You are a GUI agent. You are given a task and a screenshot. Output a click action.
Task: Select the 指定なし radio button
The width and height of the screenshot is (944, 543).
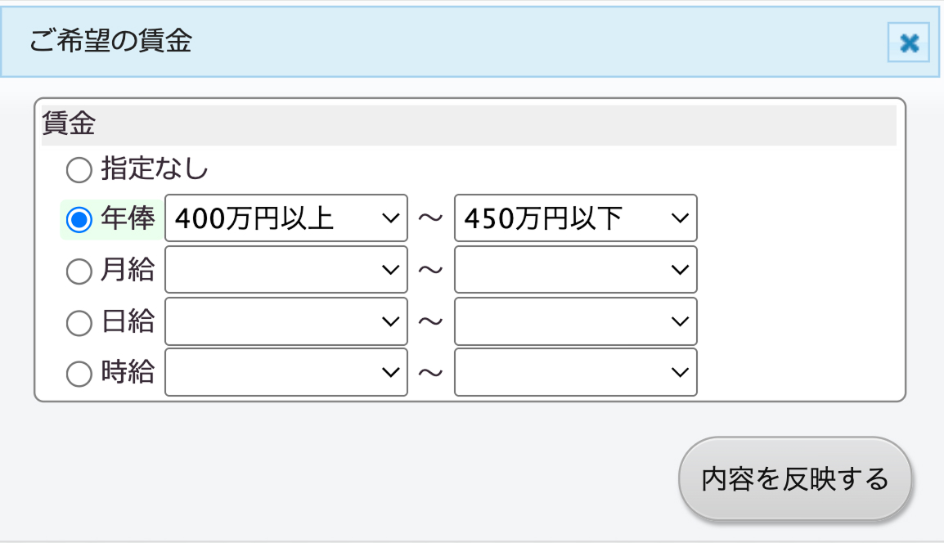click(79, 170)
